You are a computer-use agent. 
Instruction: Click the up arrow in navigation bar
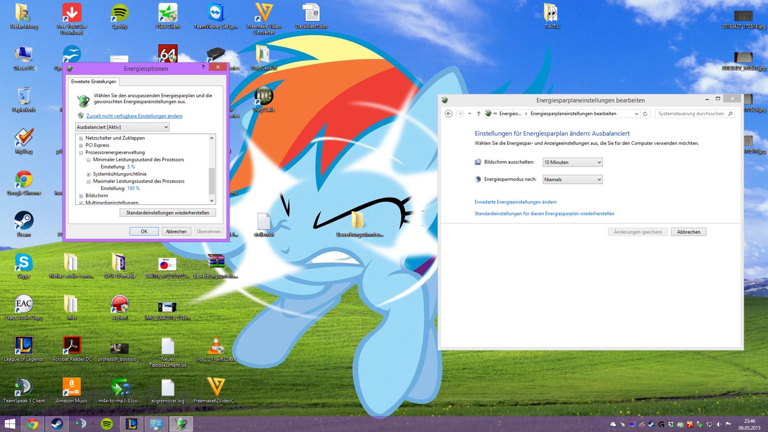pos(479,114)
